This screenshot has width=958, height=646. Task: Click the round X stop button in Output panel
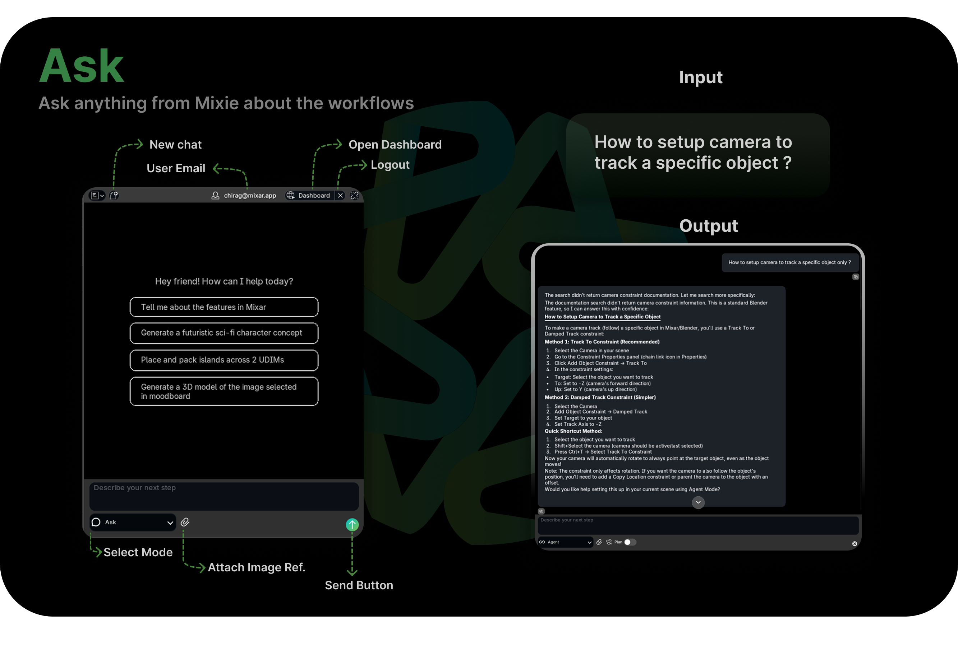tap(855, 544)
